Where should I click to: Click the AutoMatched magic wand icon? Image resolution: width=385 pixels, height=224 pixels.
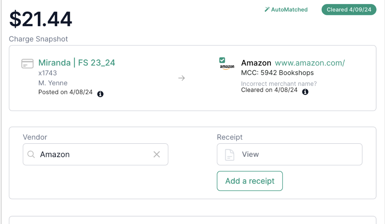click(267, 10)
